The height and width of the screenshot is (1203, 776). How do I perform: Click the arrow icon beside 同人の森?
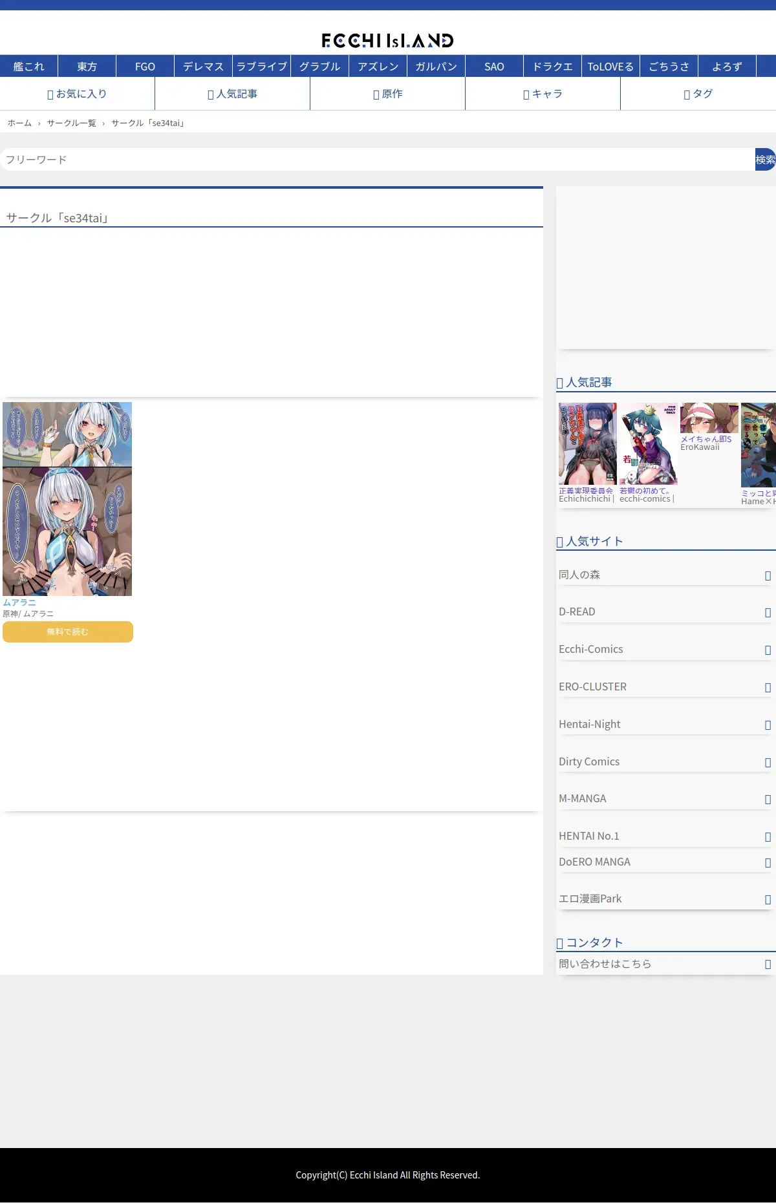pyautogui.click(x=768, y=576)
